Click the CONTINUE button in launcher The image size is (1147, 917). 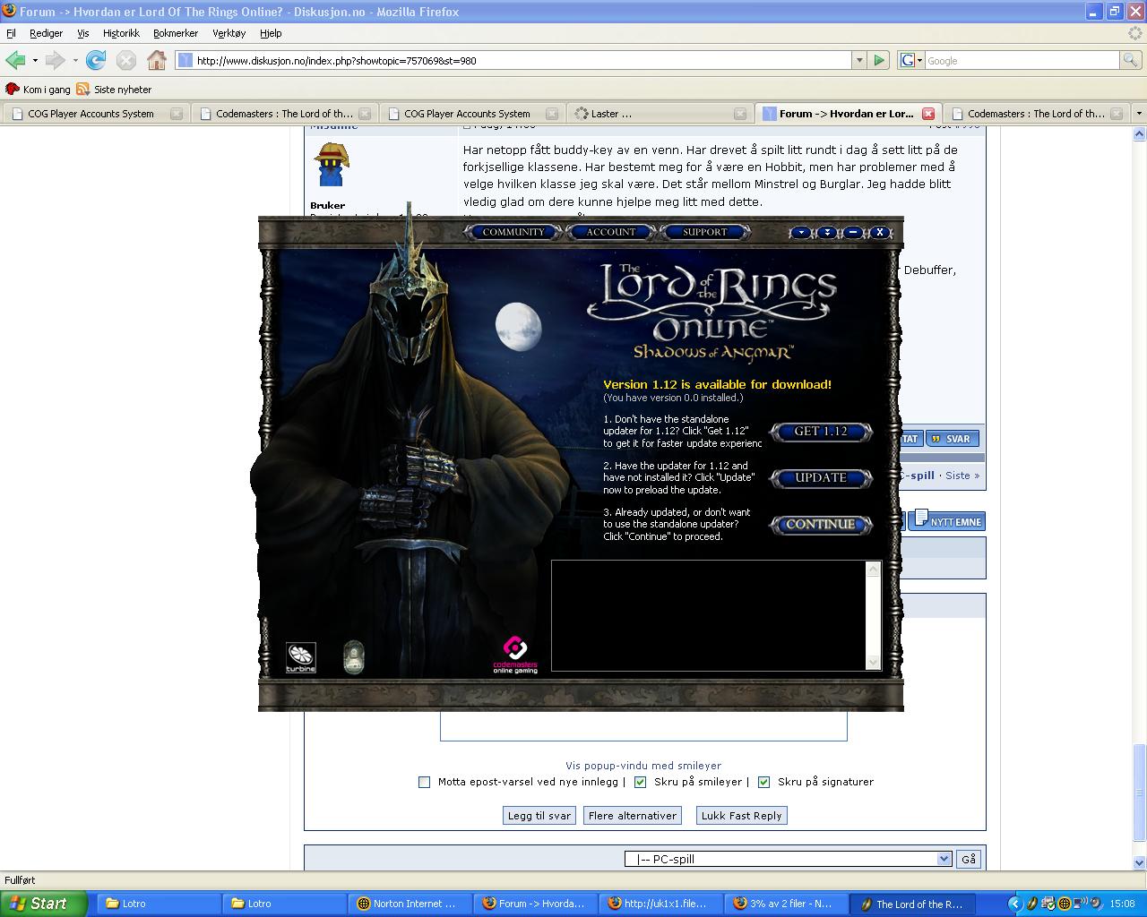821,525
